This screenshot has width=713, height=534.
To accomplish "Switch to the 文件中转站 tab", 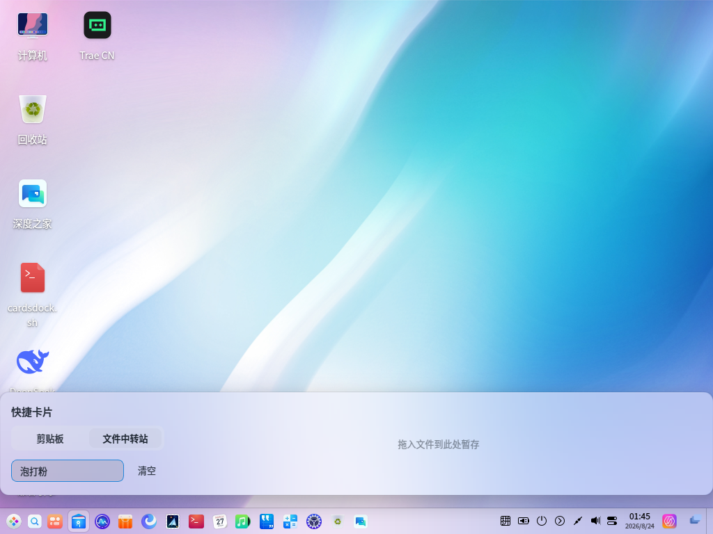I will 125,439.
